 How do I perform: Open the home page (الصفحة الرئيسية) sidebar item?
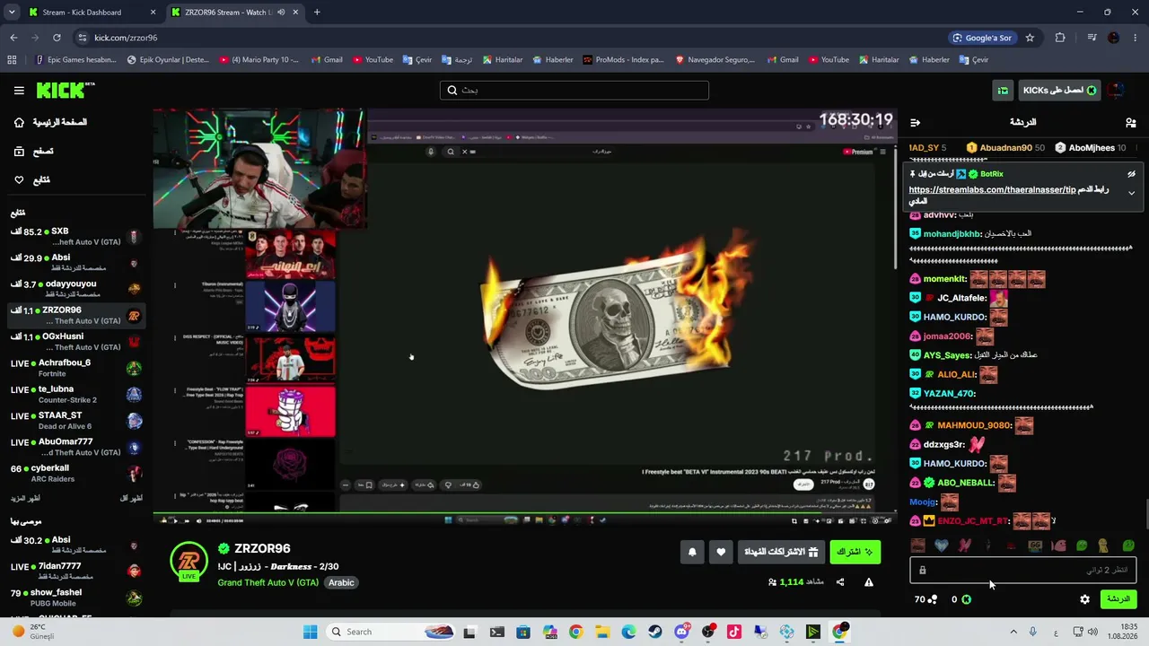pyautogui.click(x=51, y=122)
